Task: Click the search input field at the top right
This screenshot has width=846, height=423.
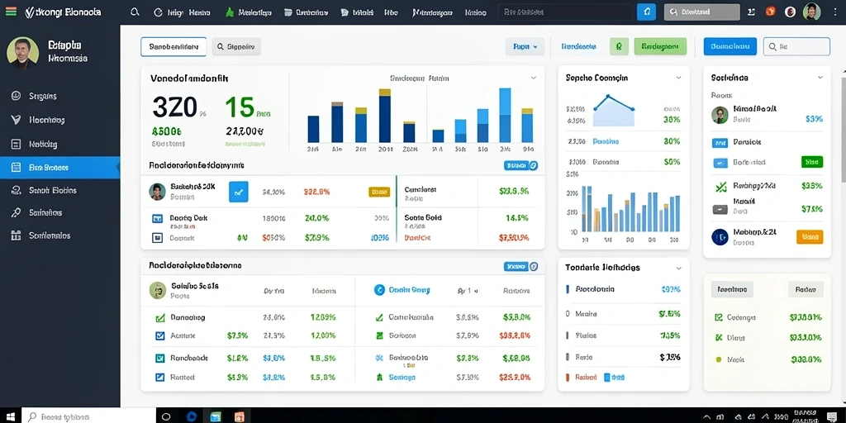Action: pyautogui.click(x=796, y=46)
